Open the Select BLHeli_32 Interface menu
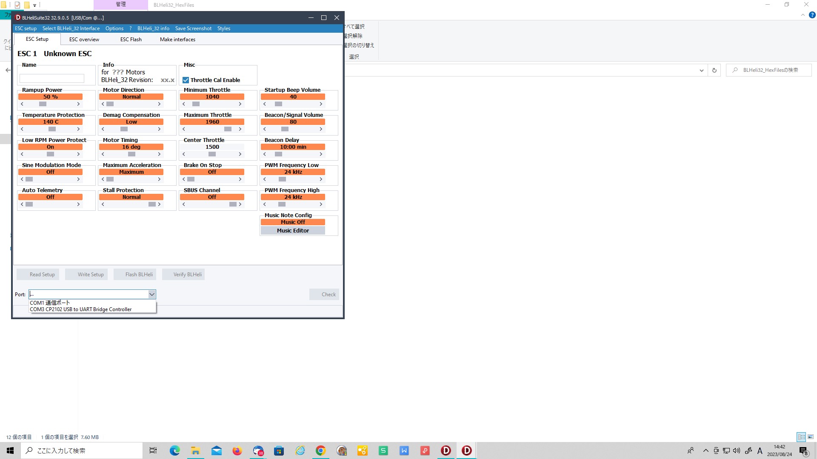 (71, 28)
